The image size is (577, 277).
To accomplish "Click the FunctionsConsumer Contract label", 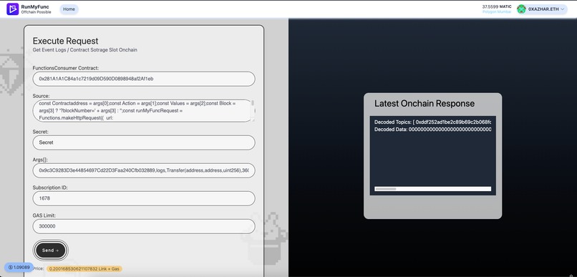I will click(x=65, y=68).
